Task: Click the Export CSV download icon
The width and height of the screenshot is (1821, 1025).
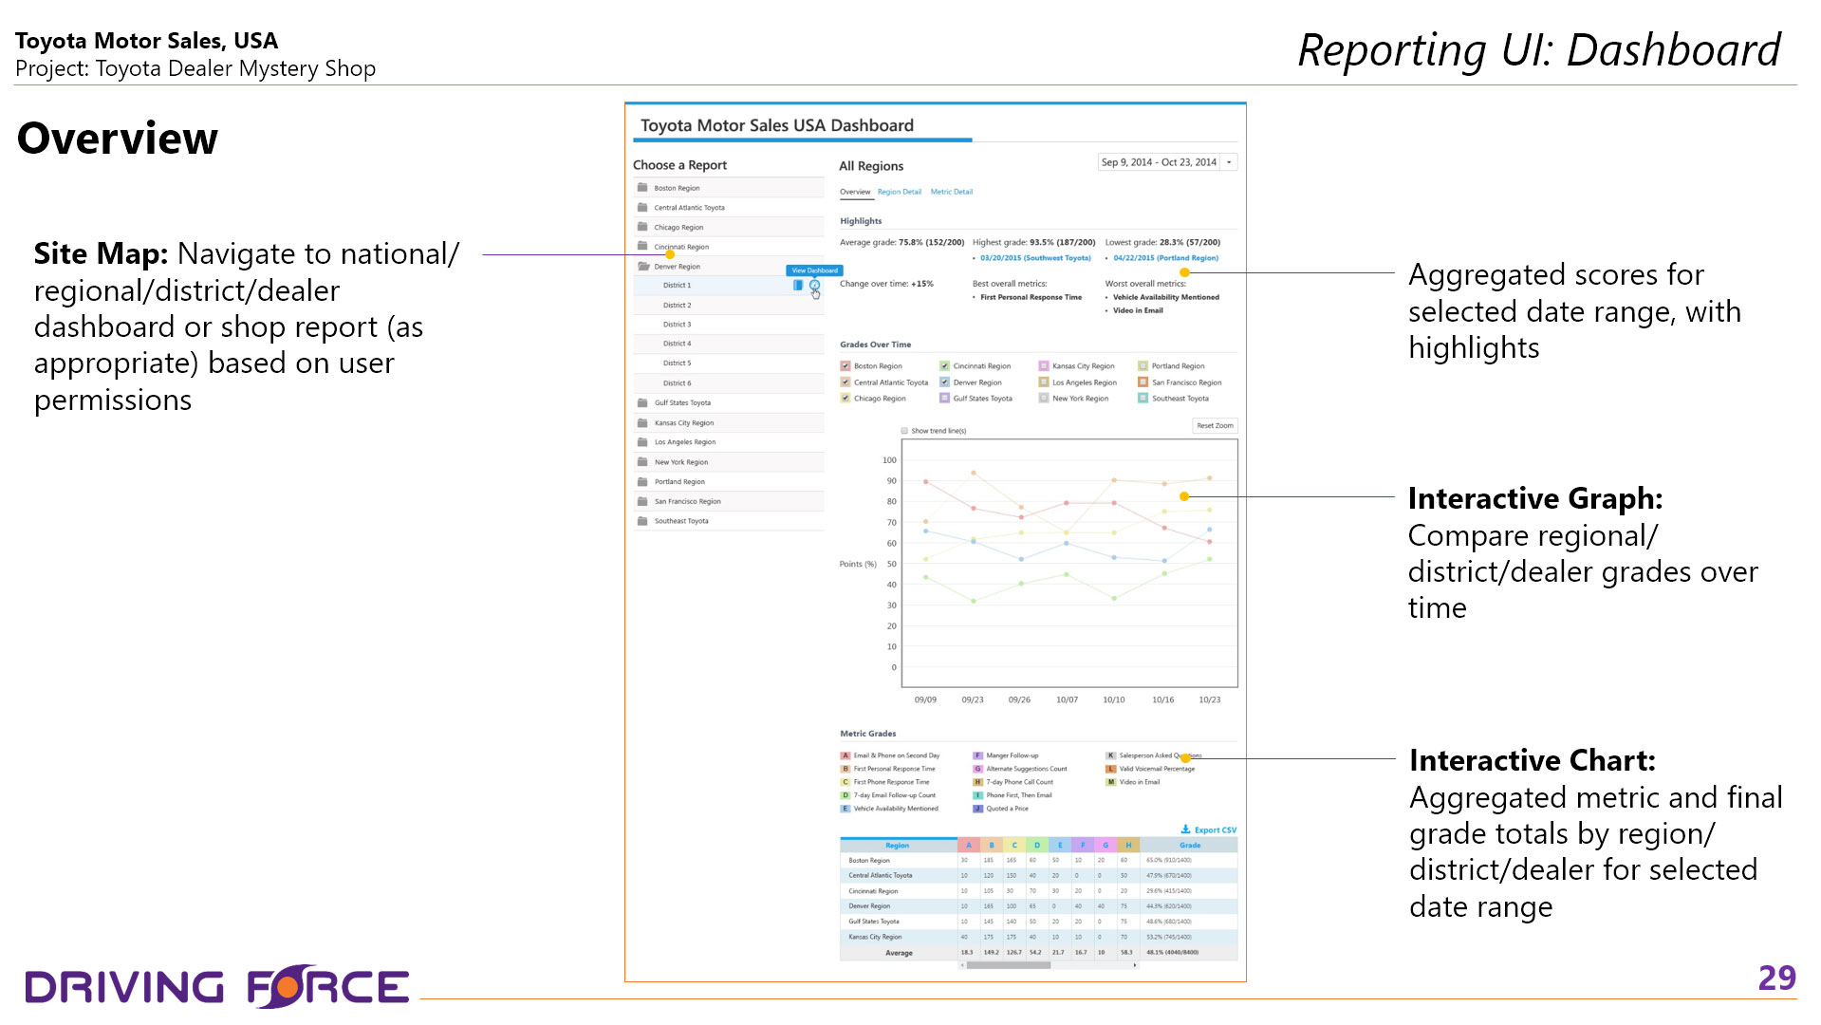Action: coord(1185,829)
